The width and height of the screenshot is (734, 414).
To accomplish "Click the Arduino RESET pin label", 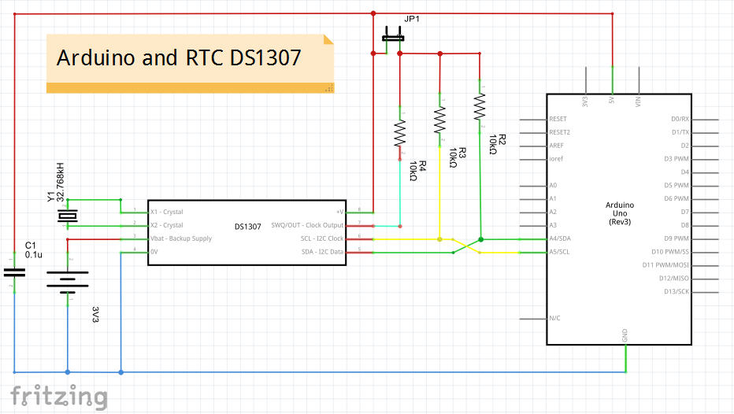I will click(x=558, y=119).
